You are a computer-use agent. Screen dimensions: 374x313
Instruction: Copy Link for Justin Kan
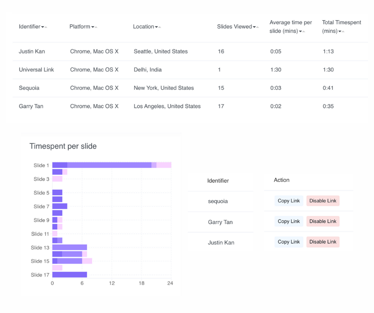(288, 242)
